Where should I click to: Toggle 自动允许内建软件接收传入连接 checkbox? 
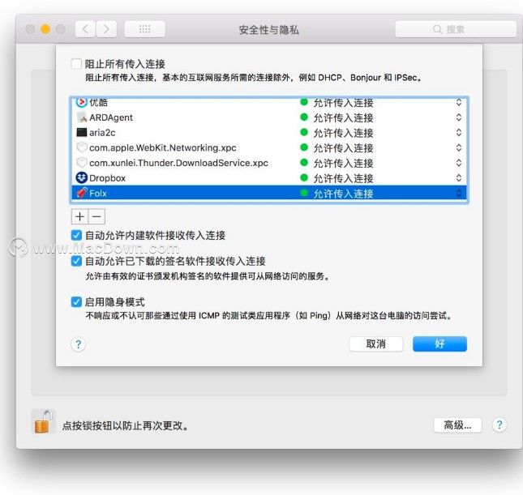point(76,235)
